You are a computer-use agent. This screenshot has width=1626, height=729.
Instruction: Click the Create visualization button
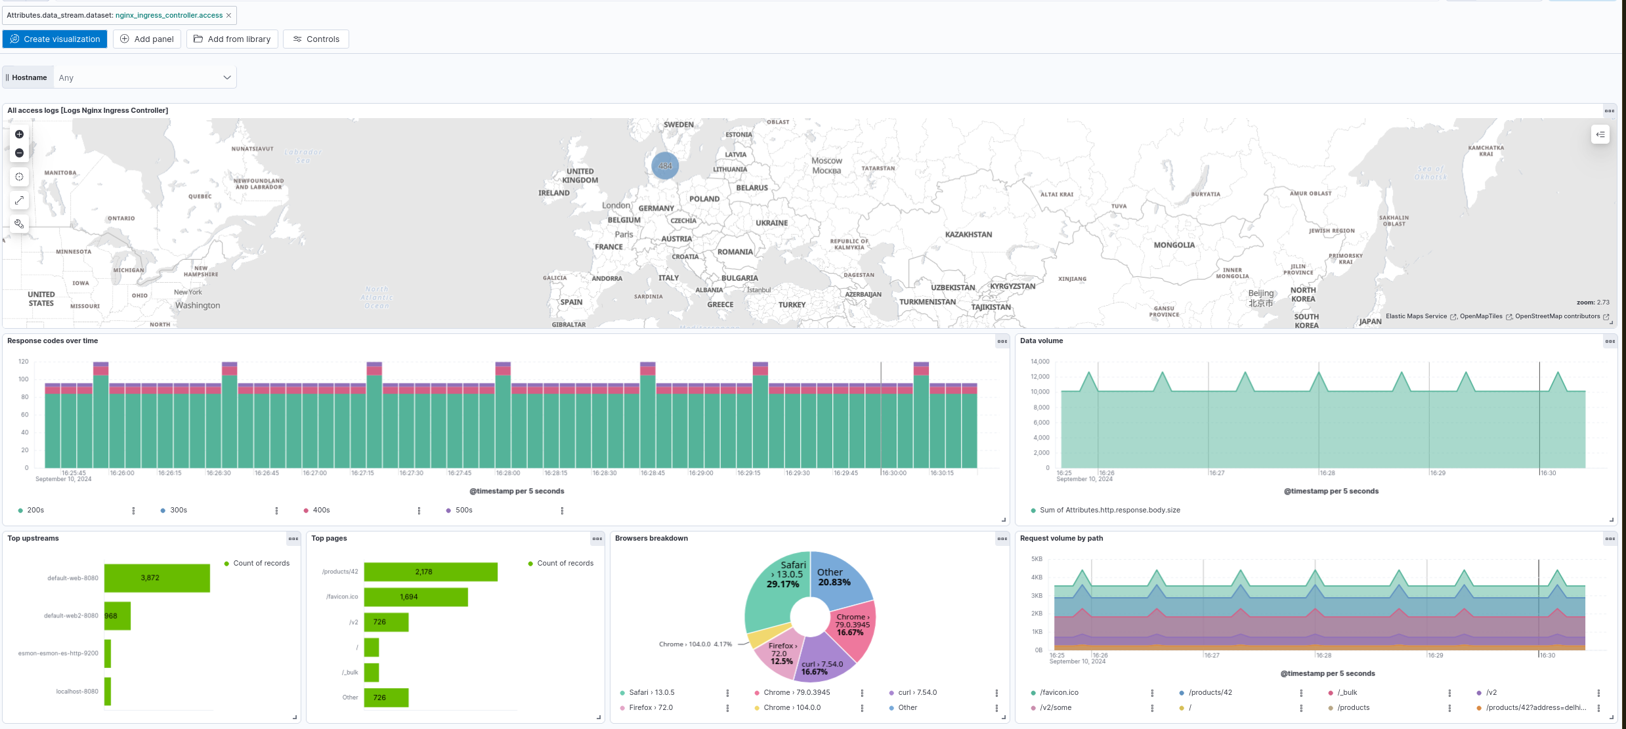click(x=55, y=39)
